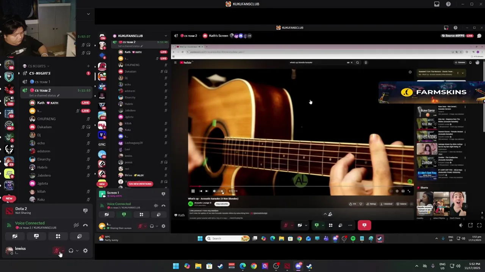Toggle camera button in streamed Discord voice panel
This screenshot has height=272, width=485.
pyautogui.click(x=107, y=214)
